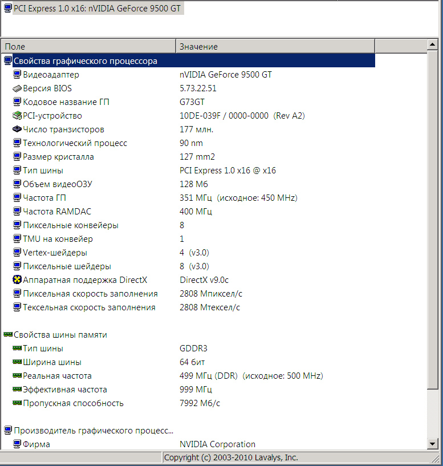Image resolution: width=443 pixels, height=466 pixels.
Task: Click the Свойства шины памяти memory icon
Action: point(8,335)
